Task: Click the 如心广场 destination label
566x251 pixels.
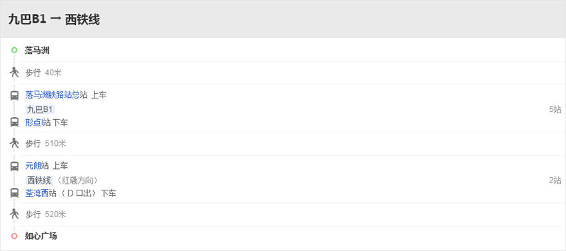Action: [x=41, y=236]
